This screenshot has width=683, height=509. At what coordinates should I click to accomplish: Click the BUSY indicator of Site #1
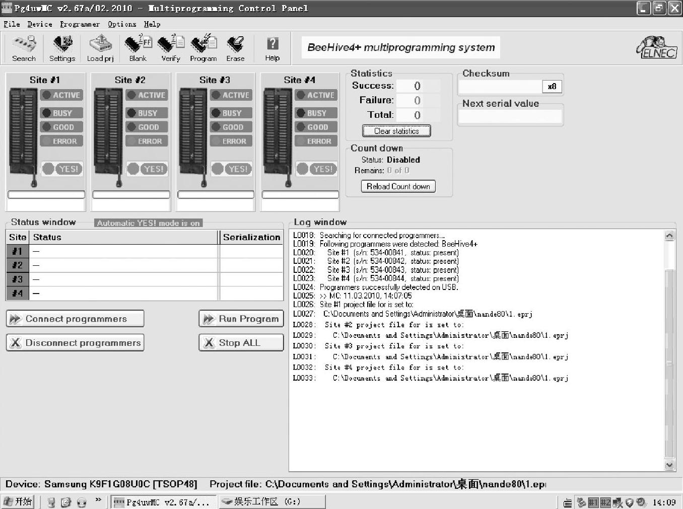pos(61,113)
